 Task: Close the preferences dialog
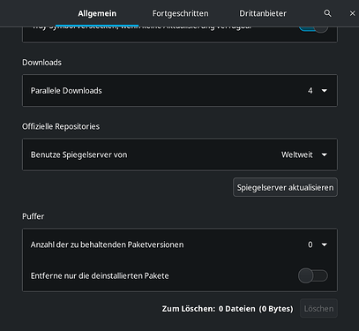coord(352,13)
